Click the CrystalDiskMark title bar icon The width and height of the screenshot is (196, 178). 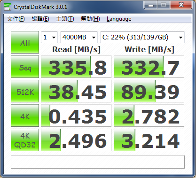[8, 7]
